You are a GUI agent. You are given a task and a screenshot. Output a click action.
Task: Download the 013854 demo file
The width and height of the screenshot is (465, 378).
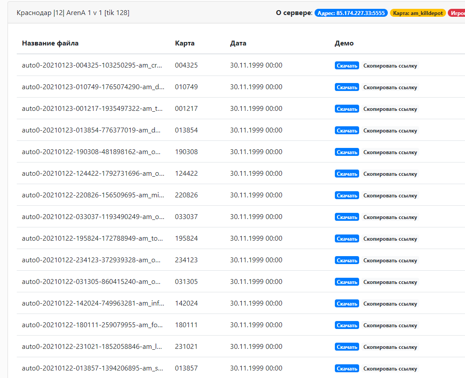click(x=347, y=131)
